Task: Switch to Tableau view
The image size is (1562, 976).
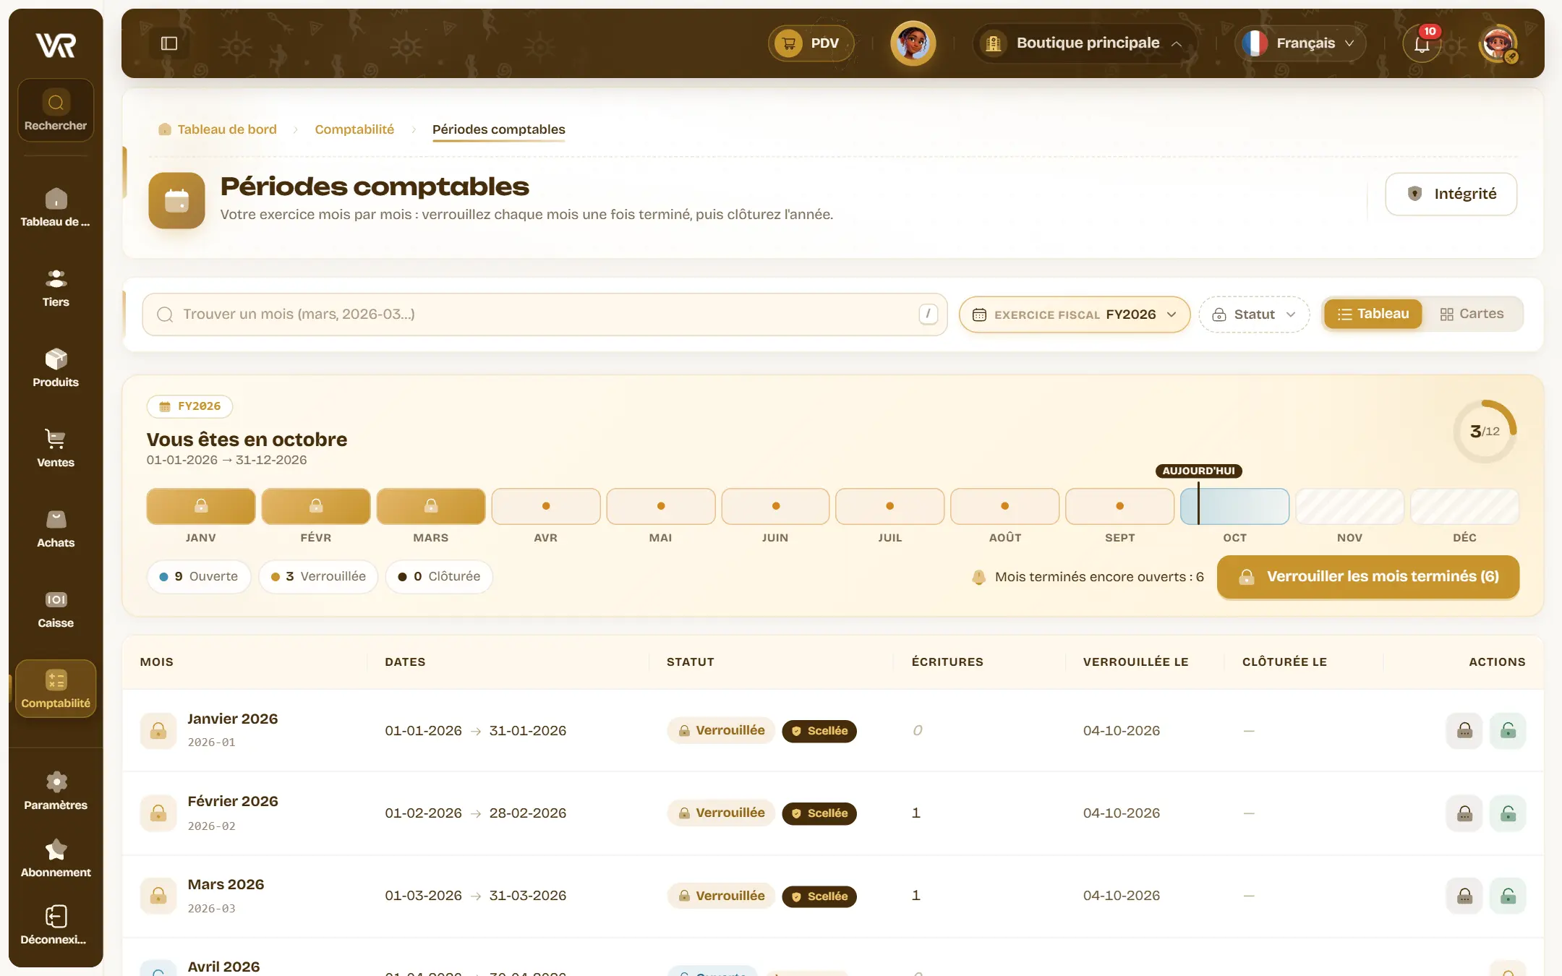Action: (1373, 314)
